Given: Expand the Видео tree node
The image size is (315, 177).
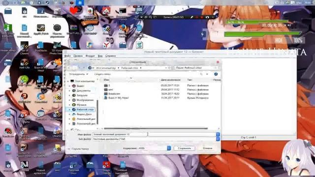Looking at the screenshot, I should [69, 86].
